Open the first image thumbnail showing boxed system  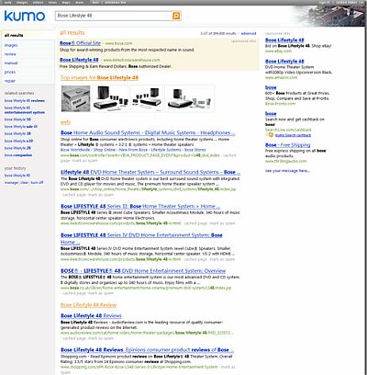point(76,98)
